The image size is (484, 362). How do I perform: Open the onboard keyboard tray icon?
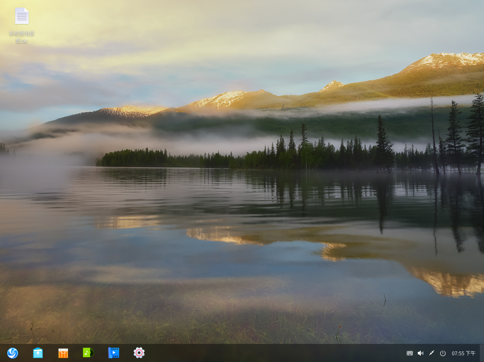[x=410, y=353]
